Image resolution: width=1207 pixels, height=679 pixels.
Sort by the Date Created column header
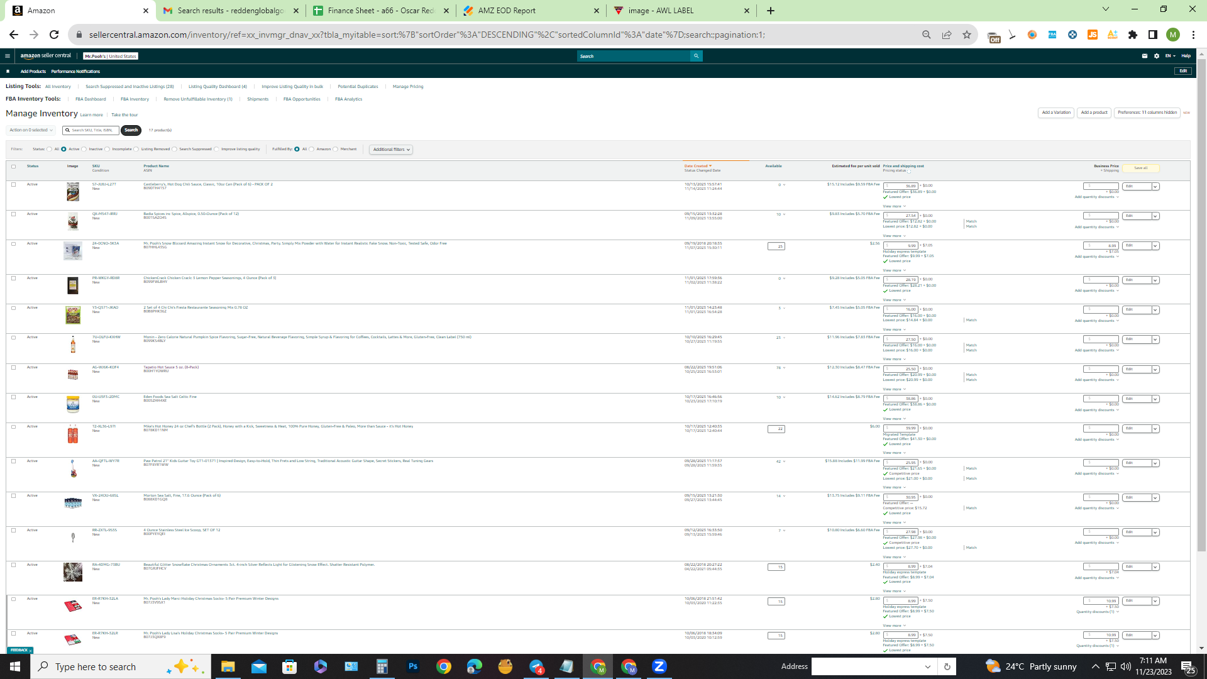[698, 166]
